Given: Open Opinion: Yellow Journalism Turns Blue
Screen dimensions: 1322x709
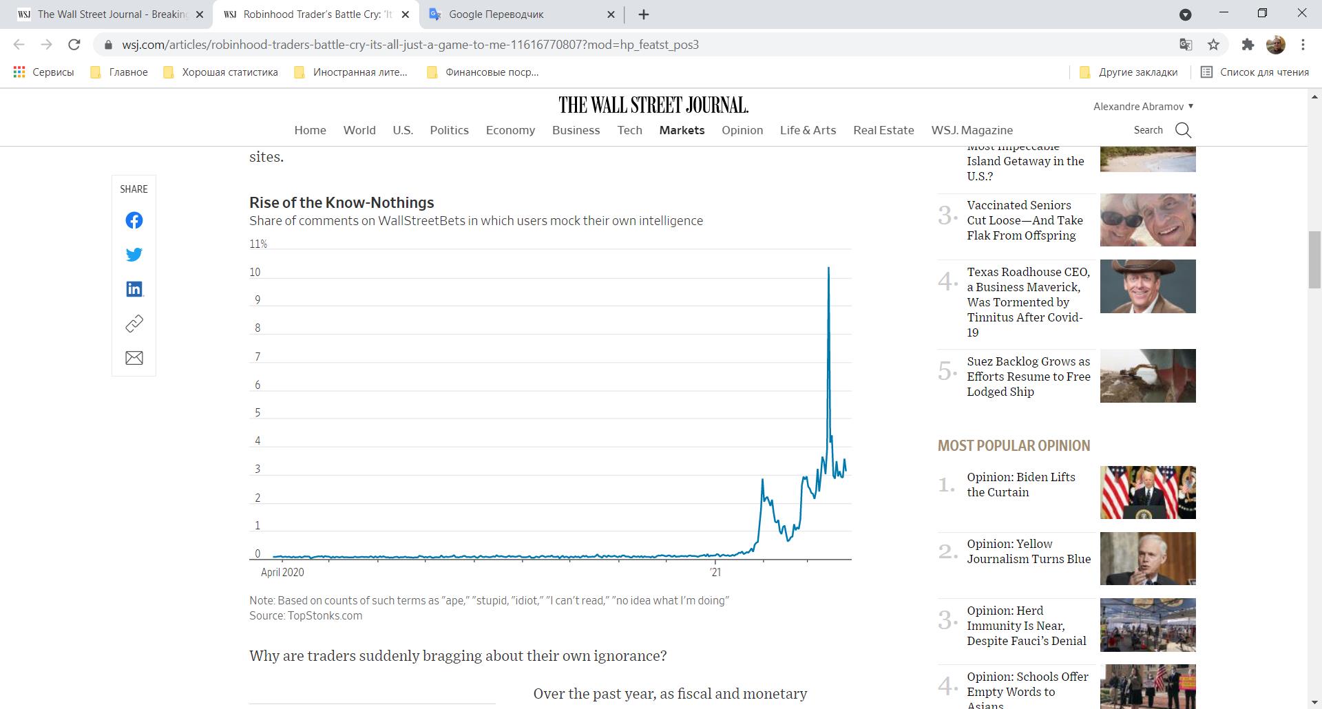Looking at the screenshot, I should pos(1029,551).
